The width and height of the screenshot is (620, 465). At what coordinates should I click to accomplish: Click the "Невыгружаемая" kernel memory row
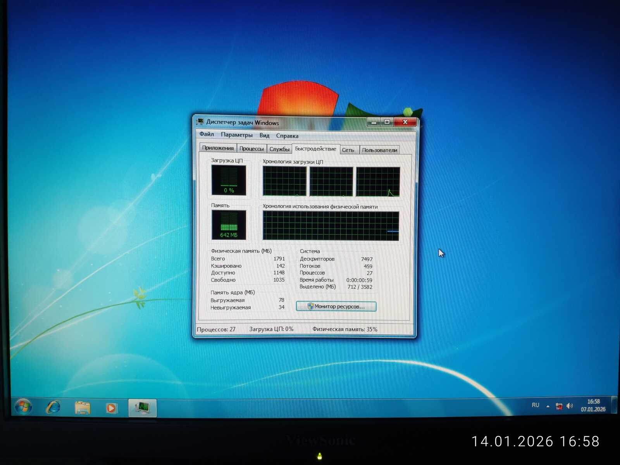[x=247, y=308]
